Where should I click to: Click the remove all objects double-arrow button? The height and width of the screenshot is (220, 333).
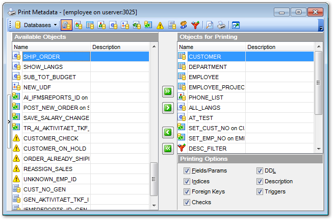[x=167, y=149]
